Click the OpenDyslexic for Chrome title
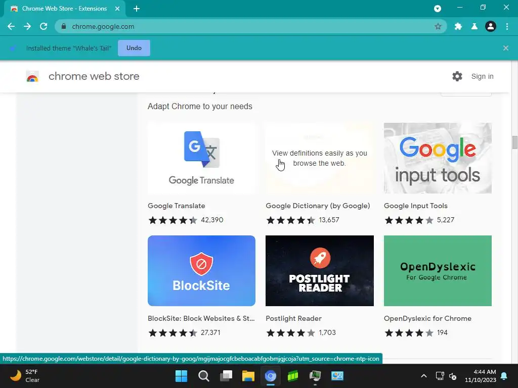This screenshot has width=518, height=388. pos(427,318)
